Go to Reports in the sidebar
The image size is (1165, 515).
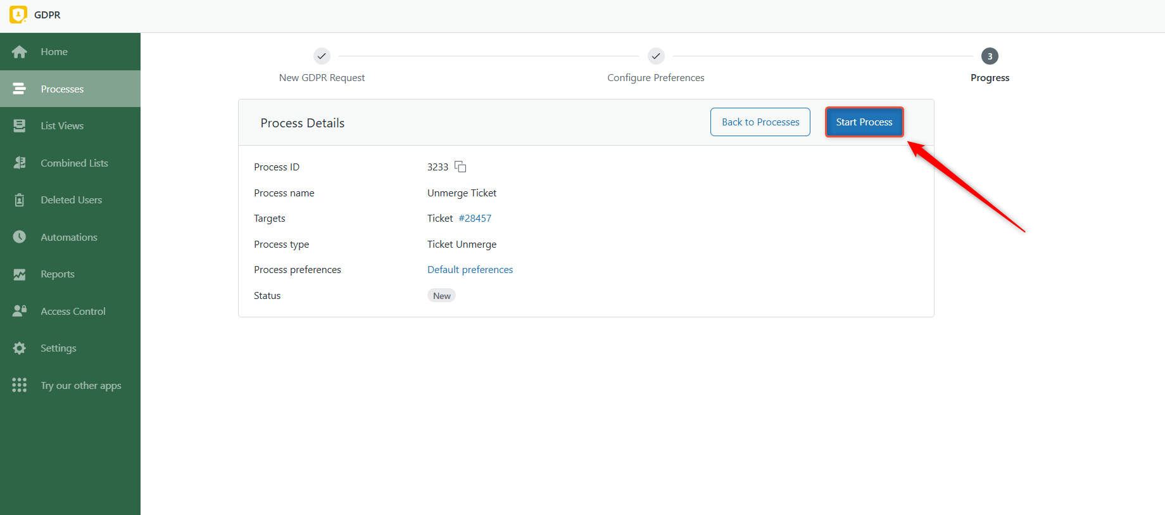58,274
